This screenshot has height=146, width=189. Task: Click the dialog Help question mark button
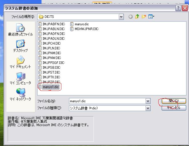coord(178,8)
